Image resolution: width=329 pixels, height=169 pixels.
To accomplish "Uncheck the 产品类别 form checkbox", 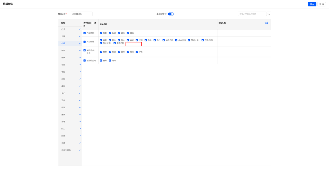I will tap(85, 33).
